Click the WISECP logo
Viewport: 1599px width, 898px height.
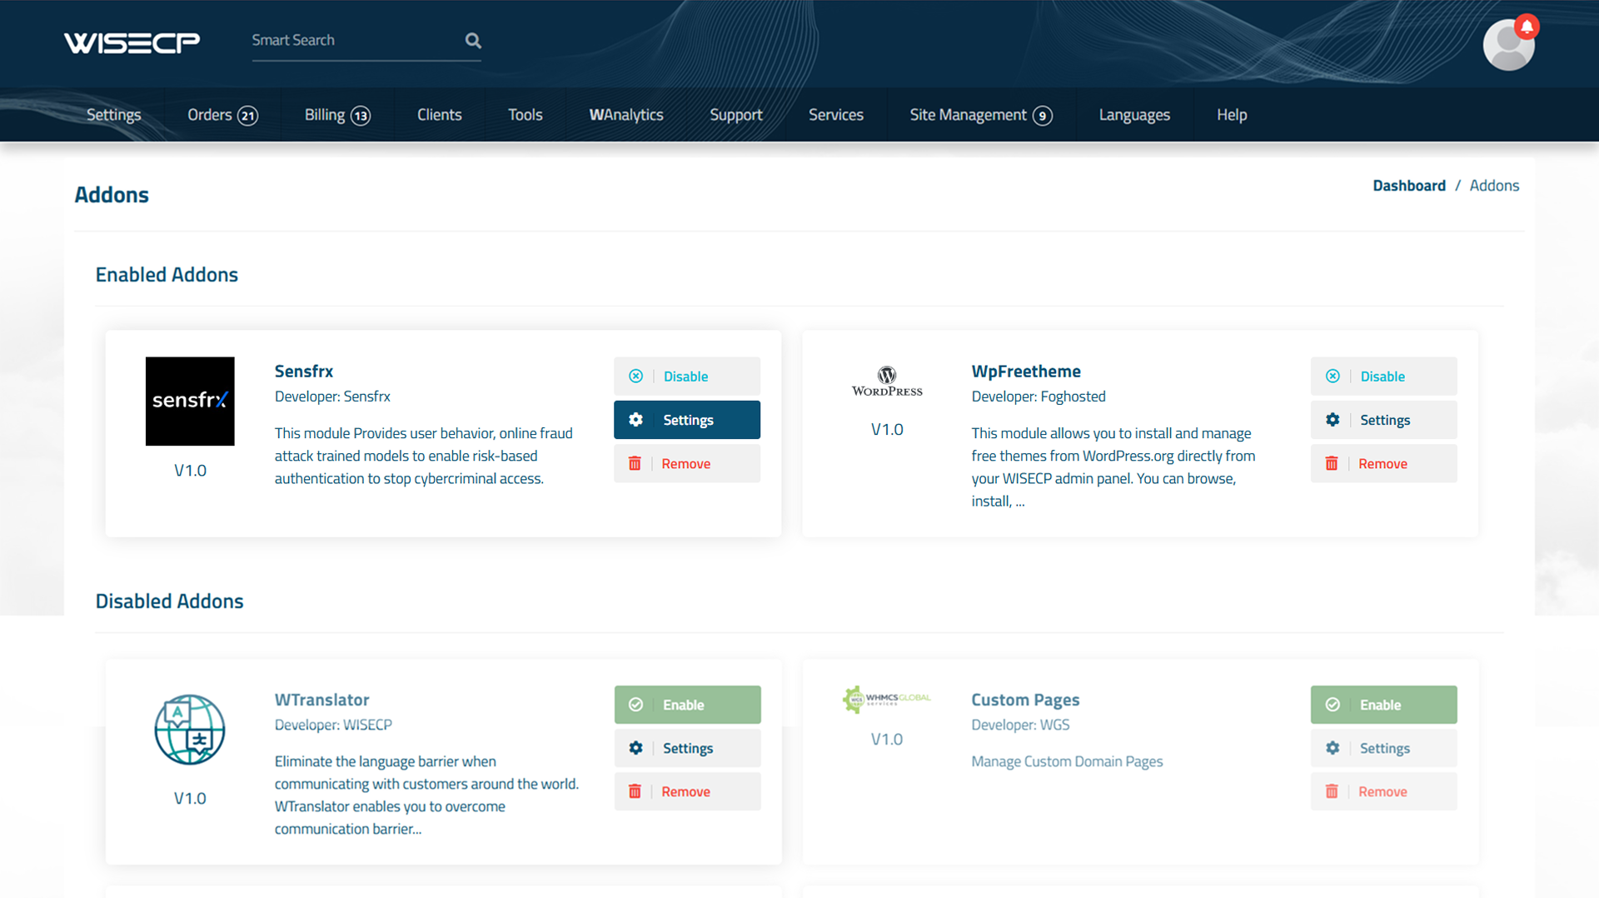pos(132,42)
